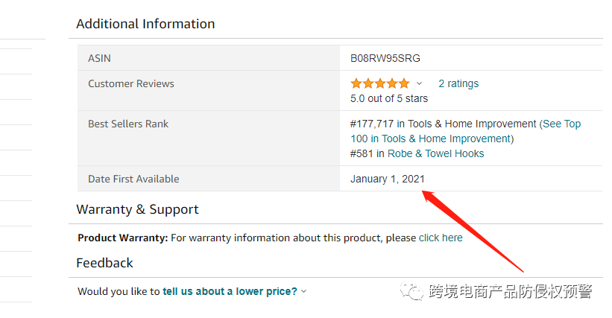Click the fifth orange rating star

404,83
